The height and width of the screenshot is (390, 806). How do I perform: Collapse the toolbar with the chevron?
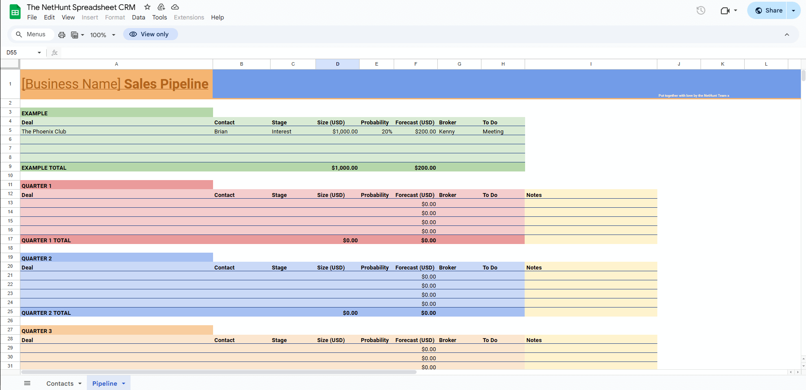[x=787, y=35]
